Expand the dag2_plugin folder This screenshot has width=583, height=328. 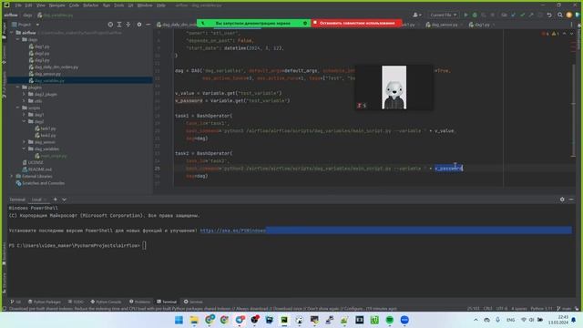[x=25, y=94]
